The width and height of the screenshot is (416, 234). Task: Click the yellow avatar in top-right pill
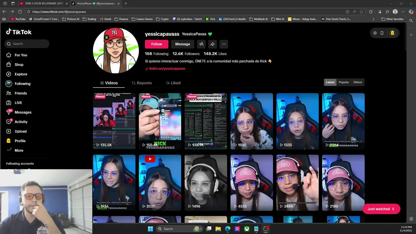392,33
